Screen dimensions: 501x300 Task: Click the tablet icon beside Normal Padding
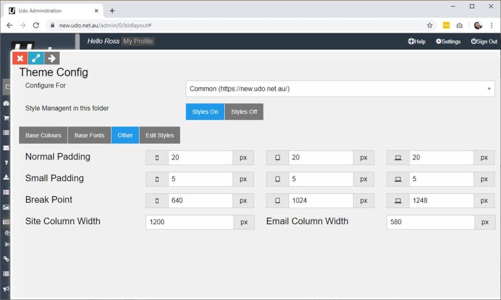pos(278,157)
